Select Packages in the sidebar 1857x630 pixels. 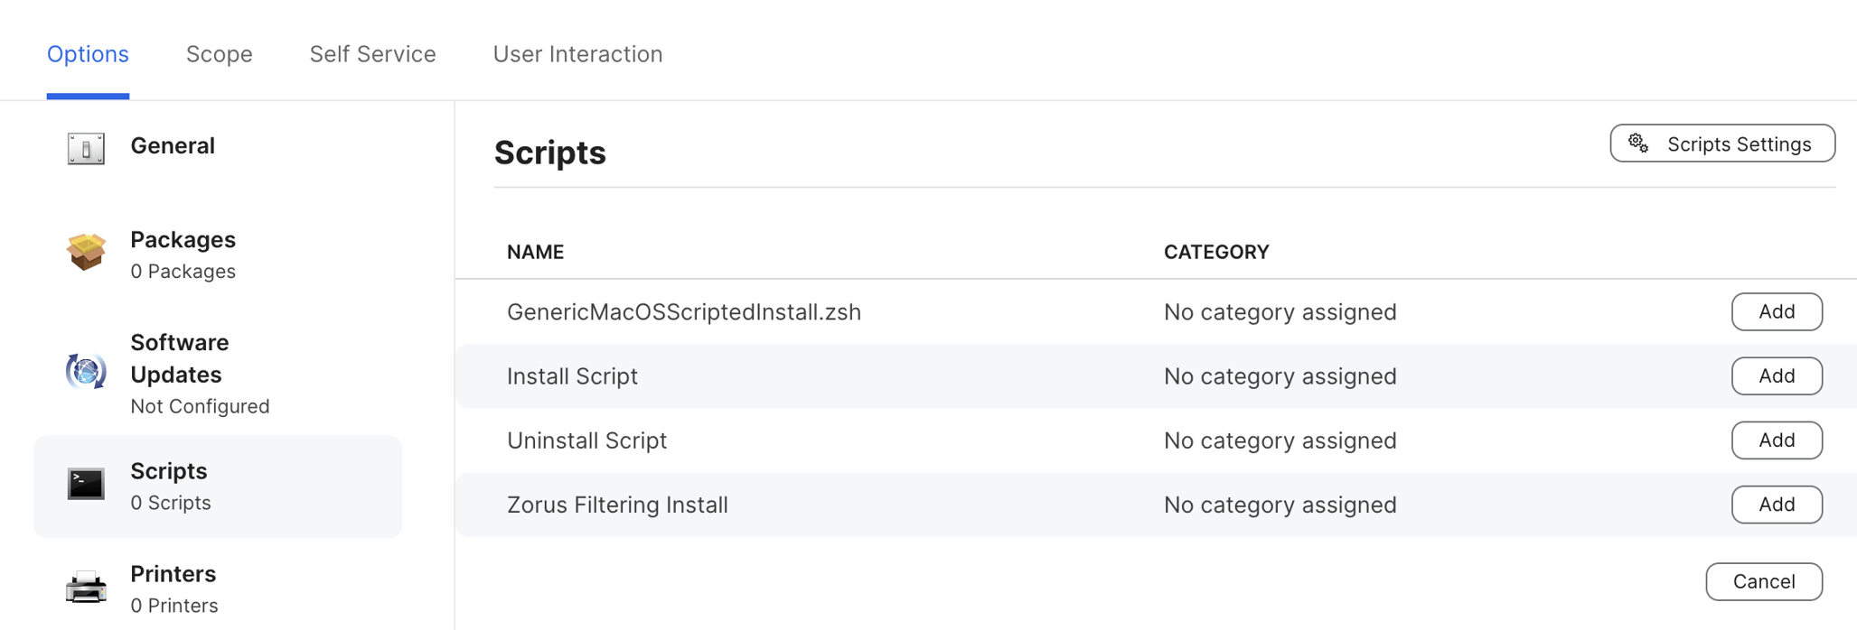point(183,240)
